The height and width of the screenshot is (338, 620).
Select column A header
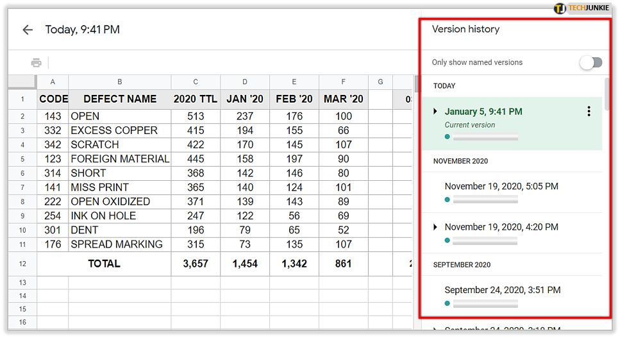point(53,82)
